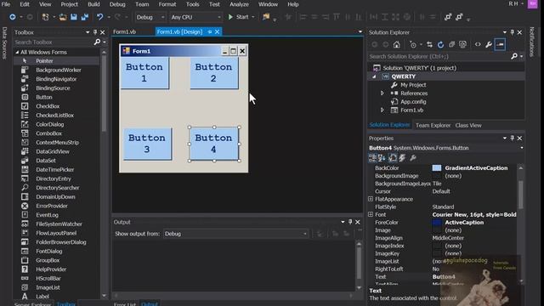The height and width of the screenshot is (306, 544).
Task: Pin the Solution Explorer panel
Action: coord(512,32)
